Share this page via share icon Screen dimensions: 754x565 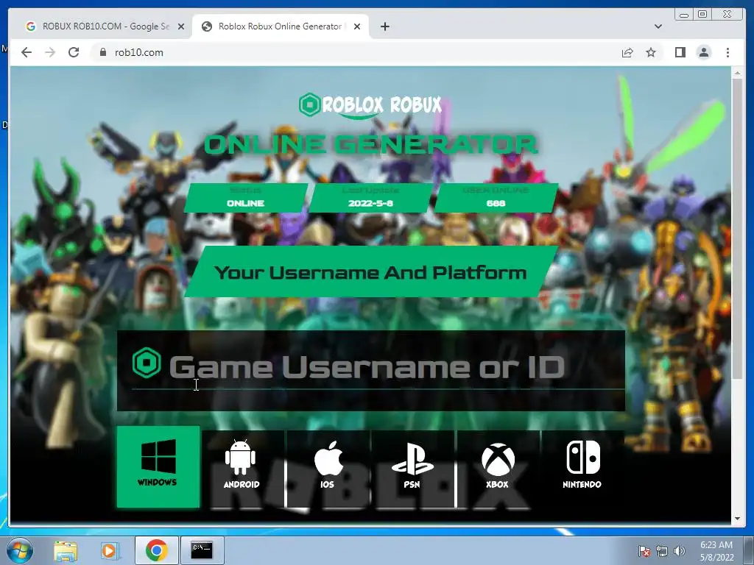[627, 52]
